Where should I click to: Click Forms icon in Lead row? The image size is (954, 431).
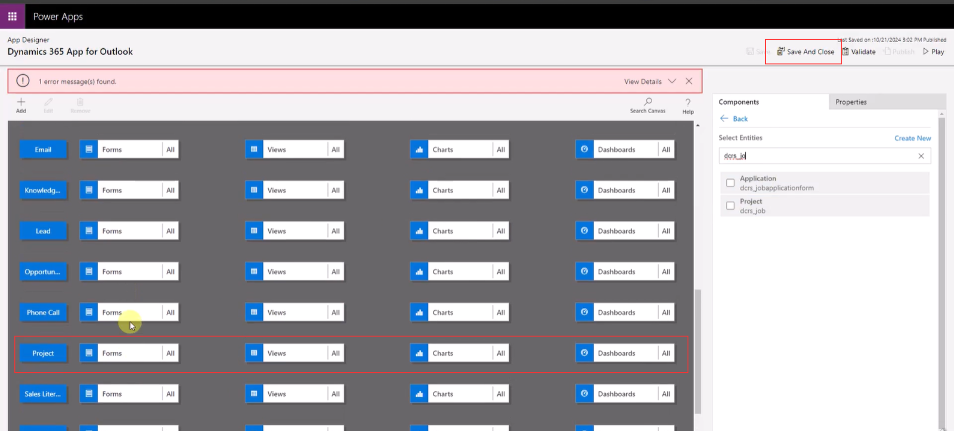[x=89, y=231]
